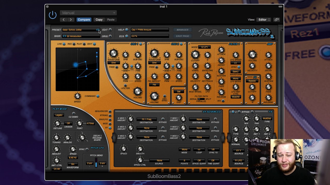Viewport: 330px width, 185px height.
Task: Open the Manual preset dropdown
Action: [88, 13]
